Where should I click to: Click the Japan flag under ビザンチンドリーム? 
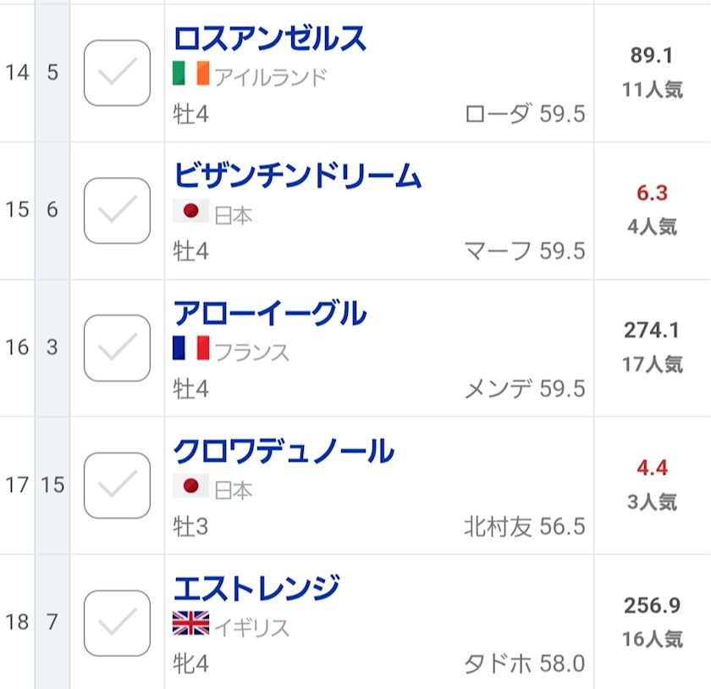[x=190, y=212]
